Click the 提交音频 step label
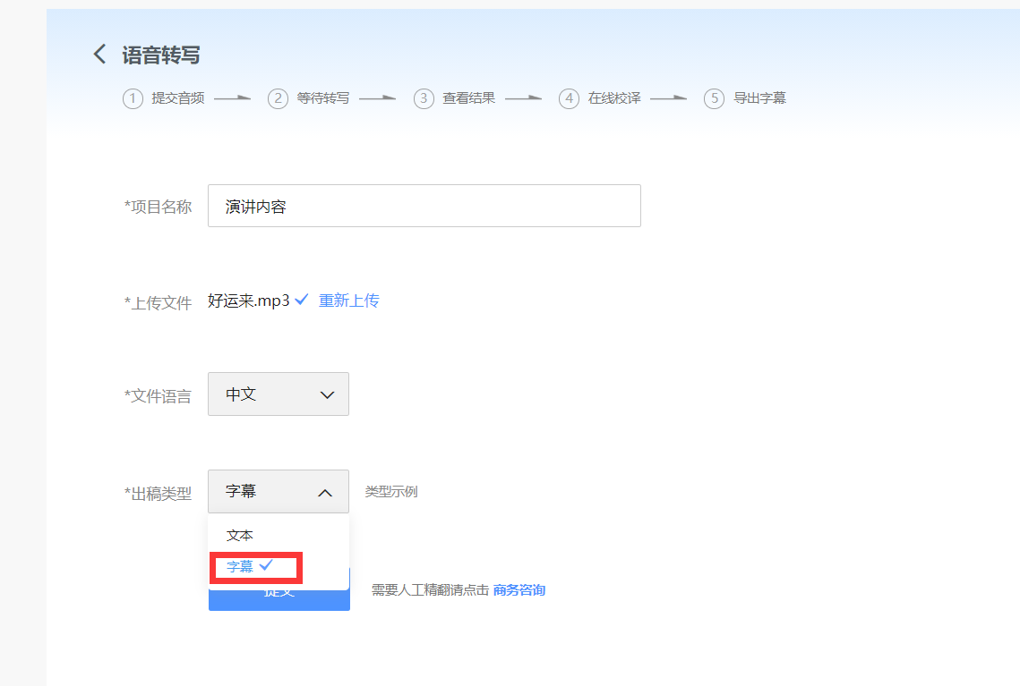 (x=178, y=98)
